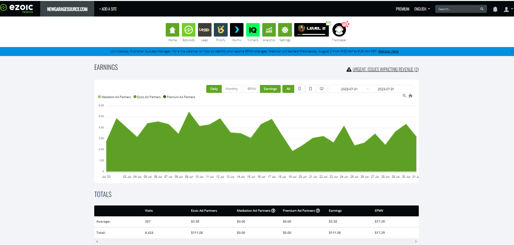
Task: Open the Level 2 badge
Action: (x=311, y=30)
